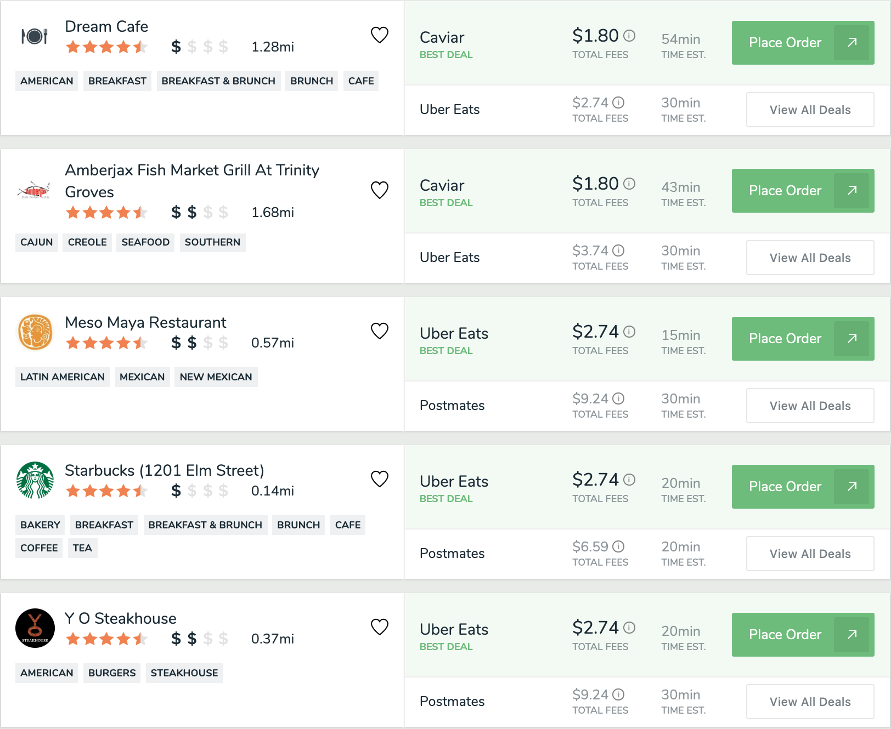Select BREAKFAST & BRUNCH tag on Dream Cafe

tap(218, 81)
